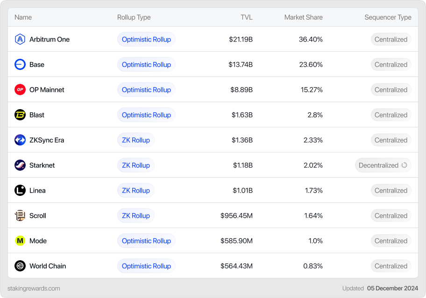The height and width of the screenshot is (298, 426).
Task: Click Optimistic Rollup badge in Base row
Action: click(146, 64)
